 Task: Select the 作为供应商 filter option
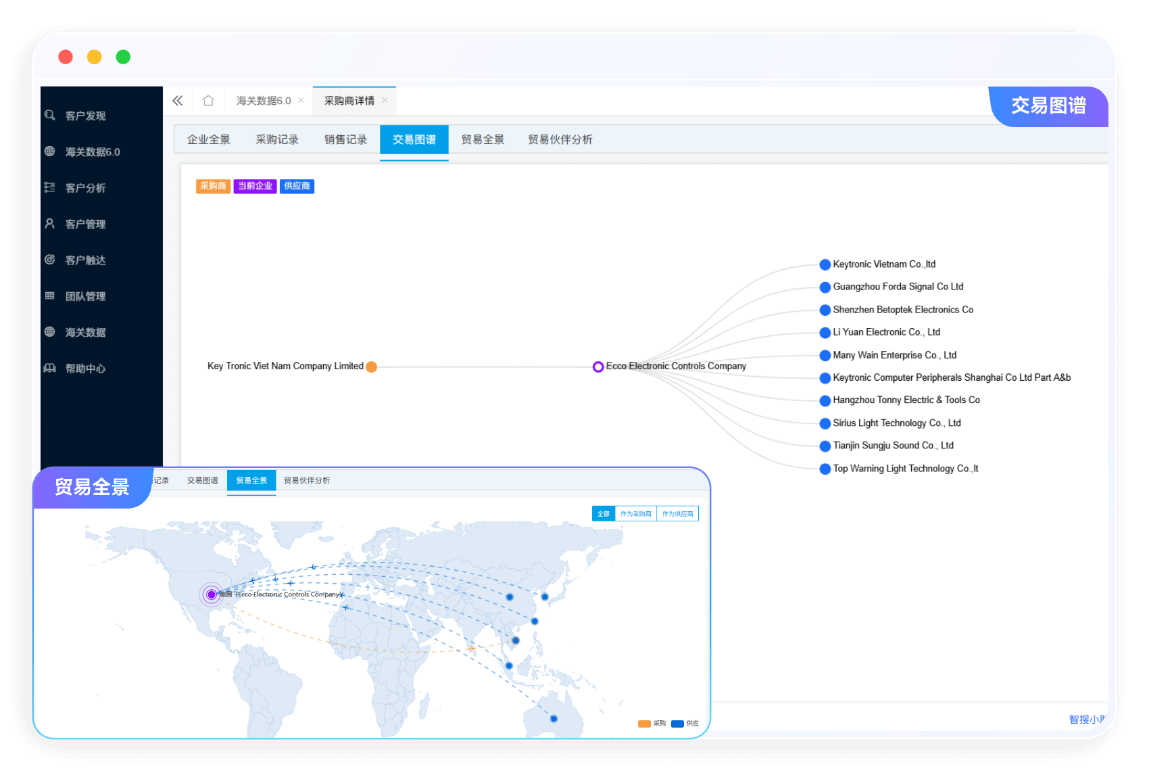pos(677,514)
